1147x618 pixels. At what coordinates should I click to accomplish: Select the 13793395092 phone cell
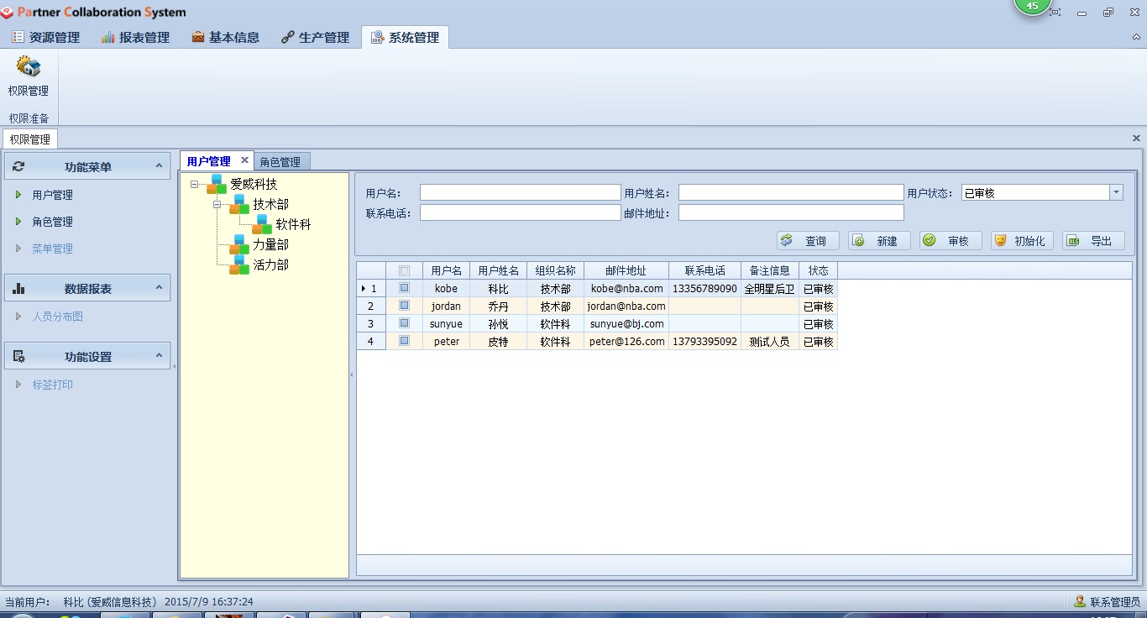pos(705,342)
